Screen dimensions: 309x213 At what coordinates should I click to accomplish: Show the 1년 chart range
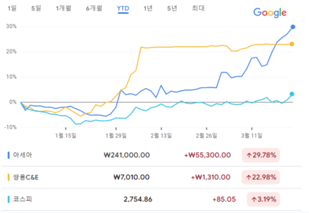[148, 8]
